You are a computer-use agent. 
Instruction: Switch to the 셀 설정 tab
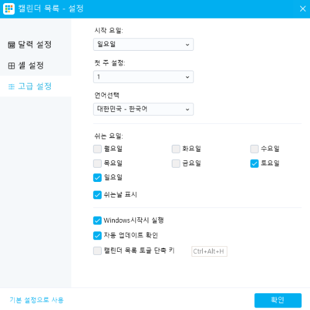pos(35,66)
